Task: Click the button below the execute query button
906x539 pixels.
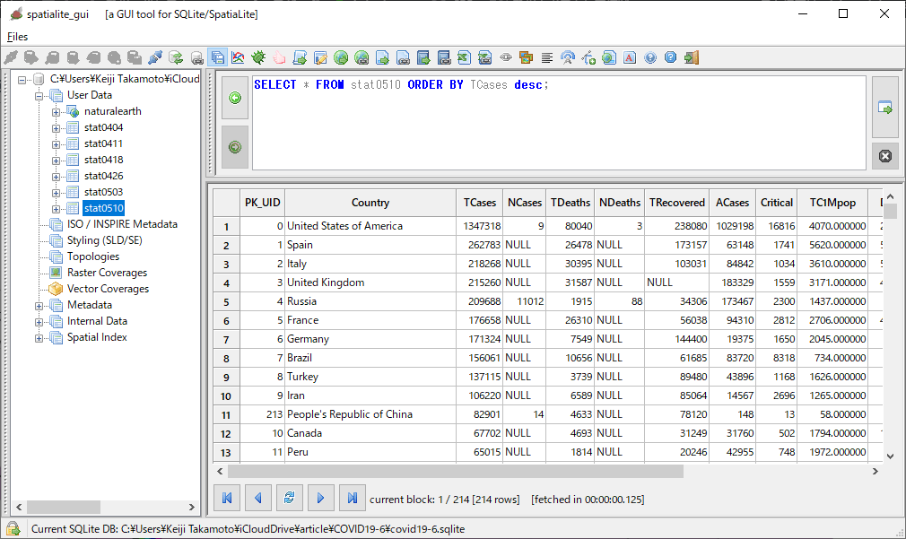Action: pyautogui.click(x=235, y=147)
